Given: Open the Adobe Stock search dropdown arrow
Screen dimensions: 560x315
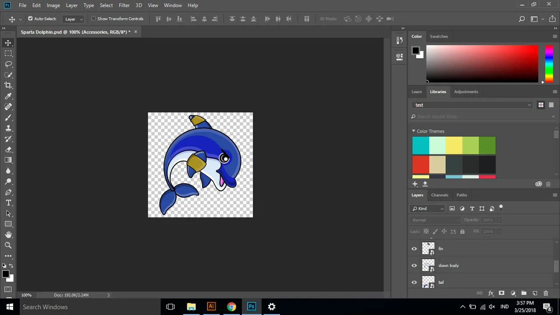Looking at the screenshot, I should coord(553,116).
